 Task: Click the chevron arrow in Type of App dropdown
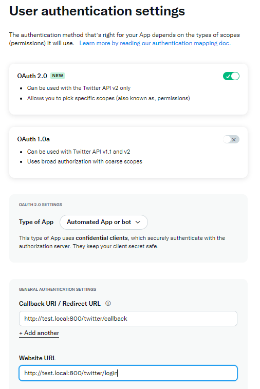(x=138, y=222)
